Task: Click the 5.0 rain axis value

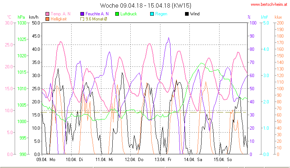Action: pos(266,23)
